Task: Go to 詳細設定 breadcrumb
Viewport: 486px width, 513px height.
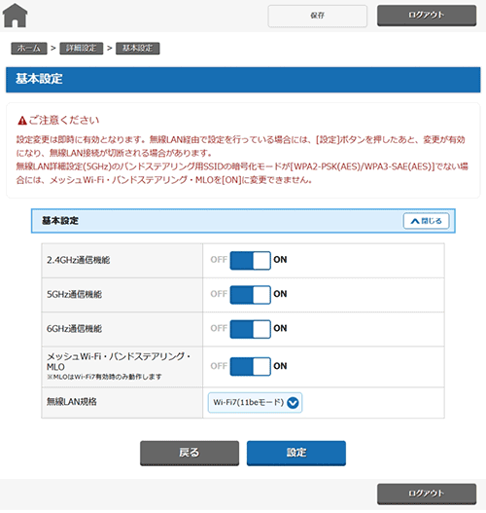Action: [x=82, y=49]
